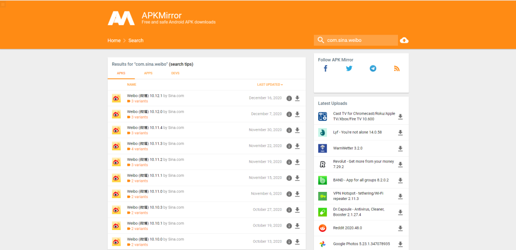The height and width of the screenshot is (250, 516).
Task: Open APK Mirror's Facebook page
Action: [325, 68]
